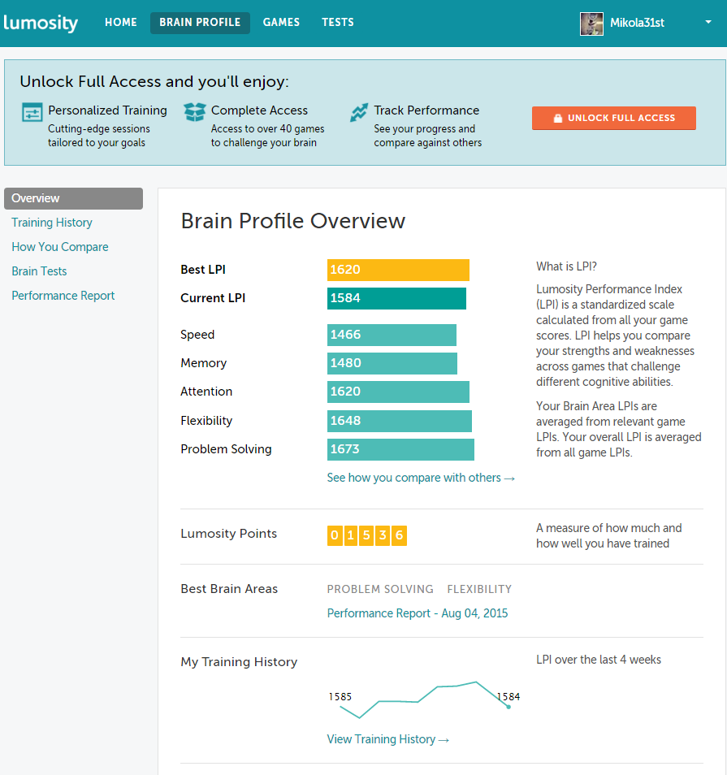Open the TESTS tab
The image size is (727, 775).
point(338,23)
